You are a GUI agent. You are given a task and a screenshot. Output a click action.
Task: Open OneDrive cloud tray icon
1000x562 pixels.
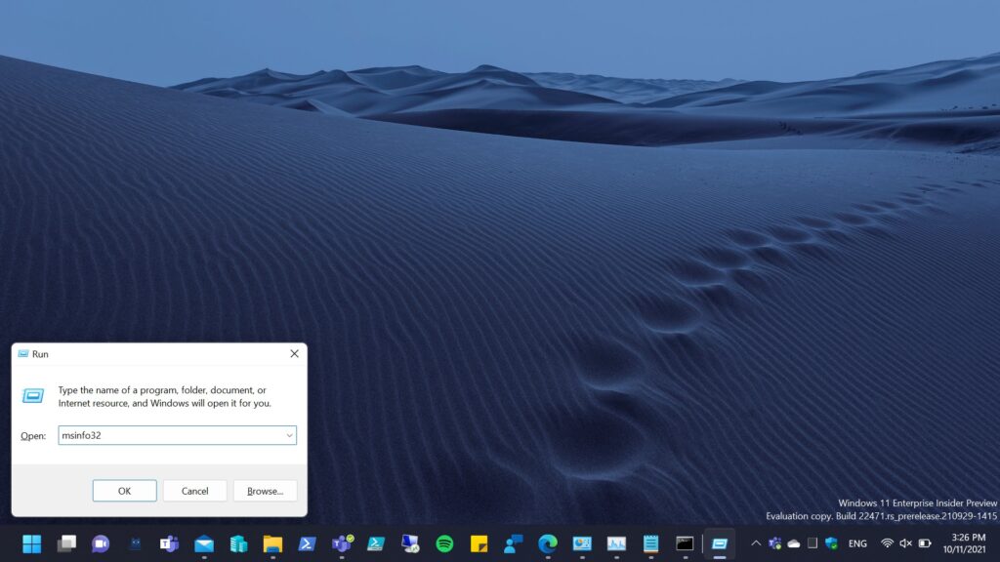pyautogui.click(x=794, y=543)
